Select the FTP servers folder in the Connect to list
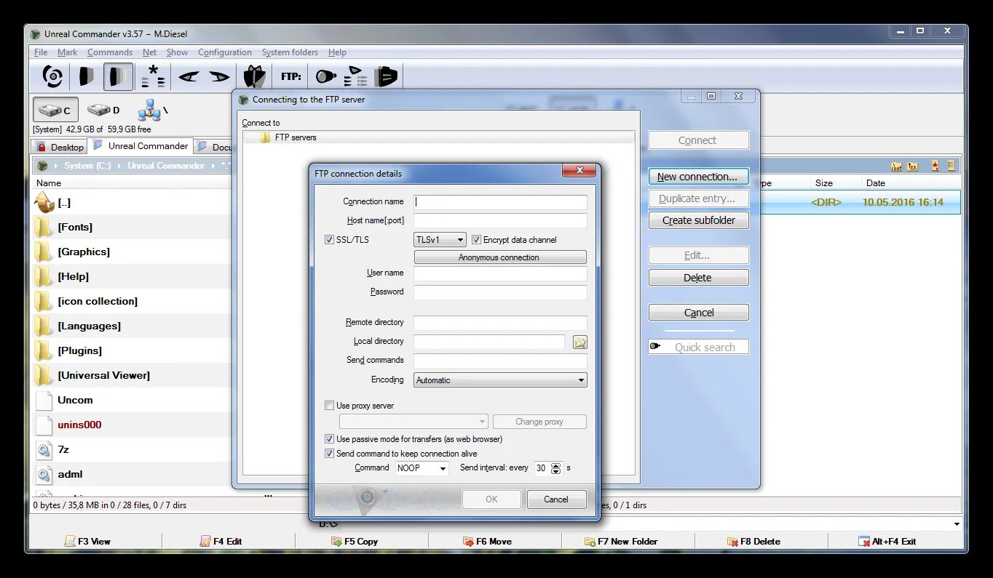 click(x=438, y=137)
